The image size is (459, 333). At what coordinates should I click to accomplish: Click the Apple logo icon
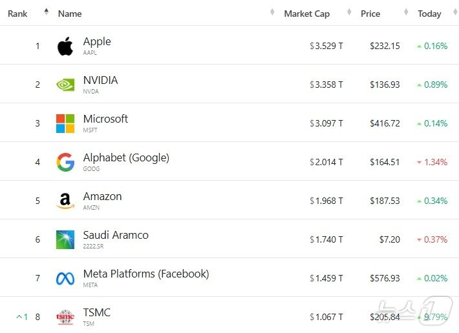[x=65, y=46]
